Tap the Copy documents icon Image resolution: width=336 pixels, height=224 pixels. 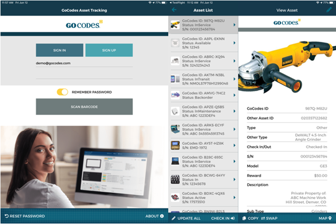[x=244, y=218]
